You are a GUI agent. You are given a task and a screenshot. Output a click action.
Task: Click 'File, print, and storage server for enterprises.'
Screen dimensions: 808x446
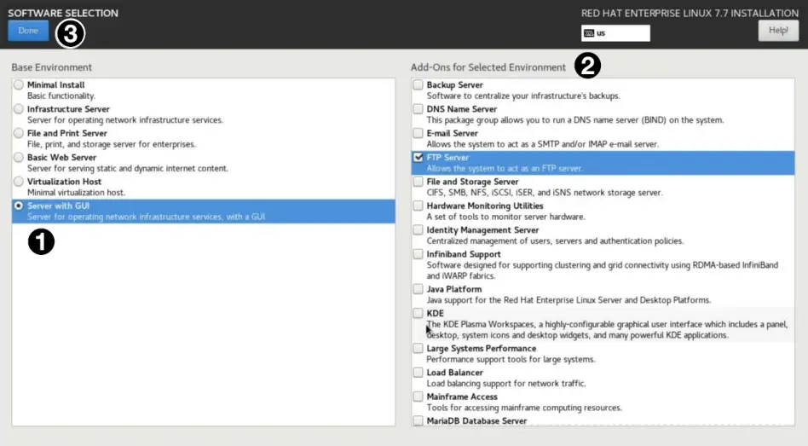(112, 144)
